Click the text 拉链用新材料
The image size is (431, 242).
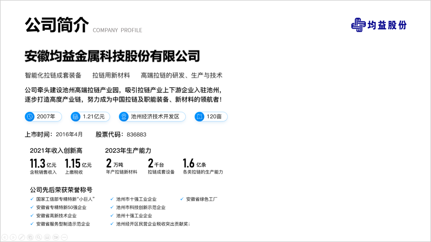(x=111, y=75)
